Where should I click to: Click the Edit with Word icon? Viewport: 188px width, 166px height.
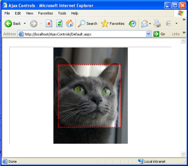tap(169, 24)
